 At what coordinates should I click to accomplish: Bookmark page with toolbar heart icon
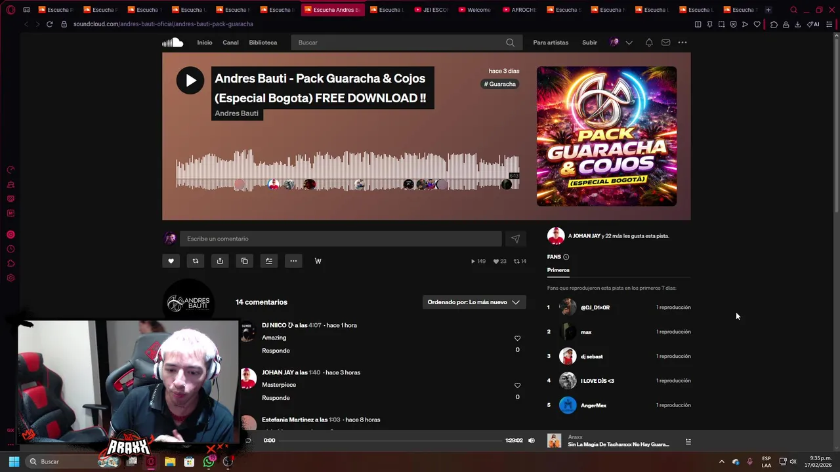(x=757, y=24)
